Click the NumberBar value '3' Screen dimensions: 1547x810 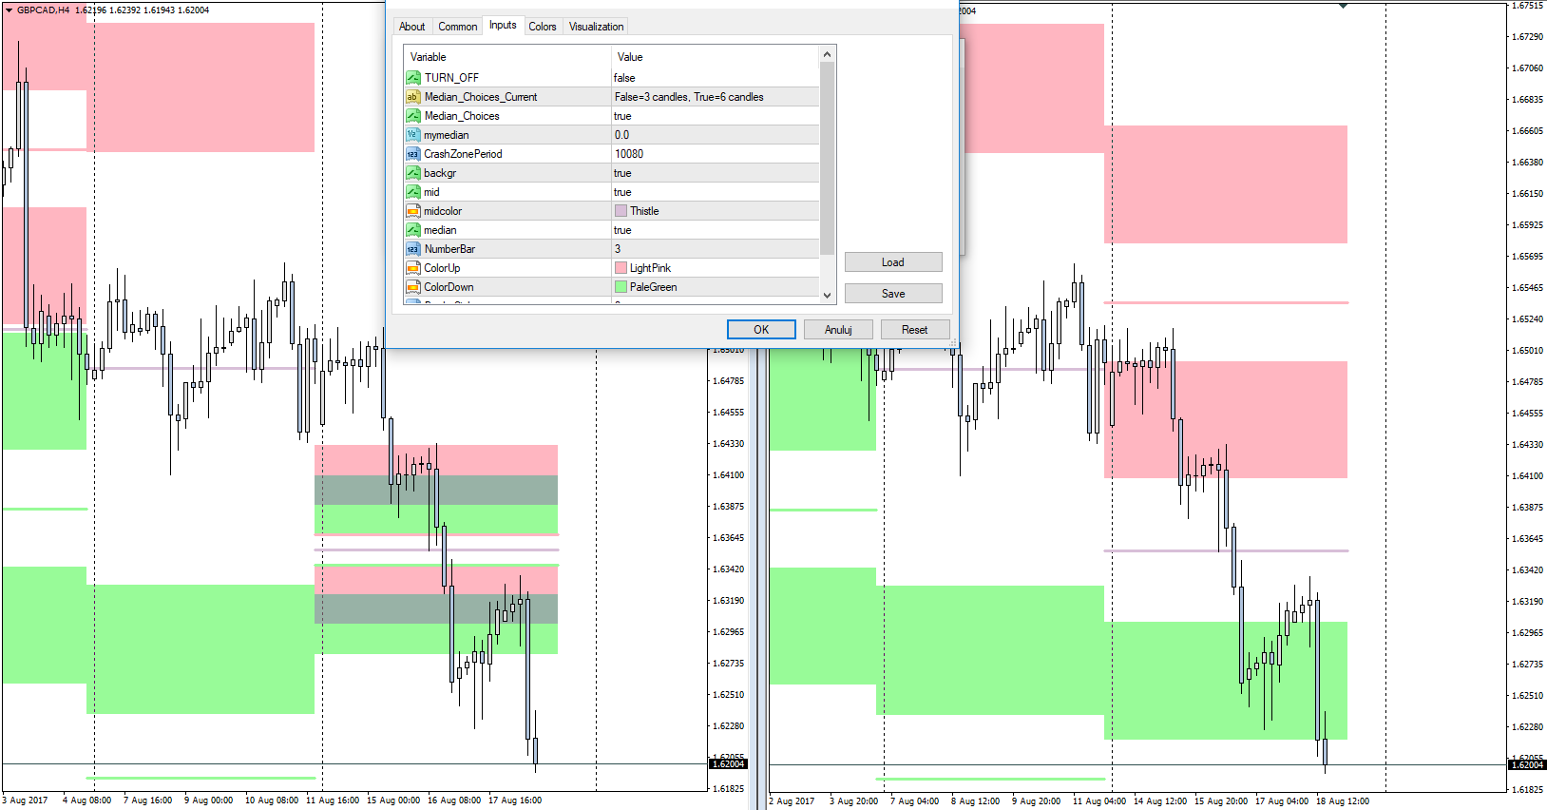(x=618, y=249)
